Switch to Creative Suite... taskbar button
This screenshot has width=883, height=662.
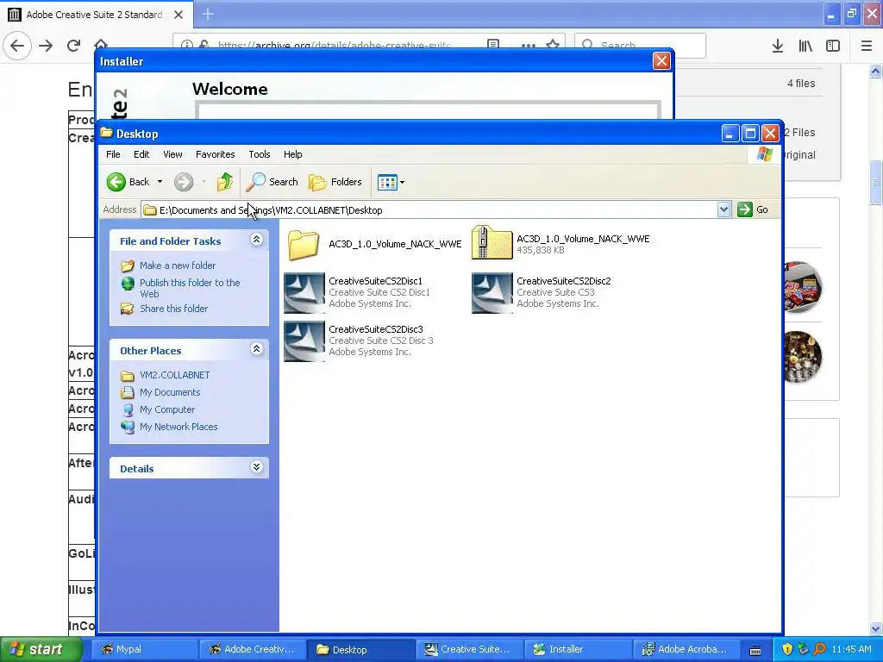click(469, 649)
